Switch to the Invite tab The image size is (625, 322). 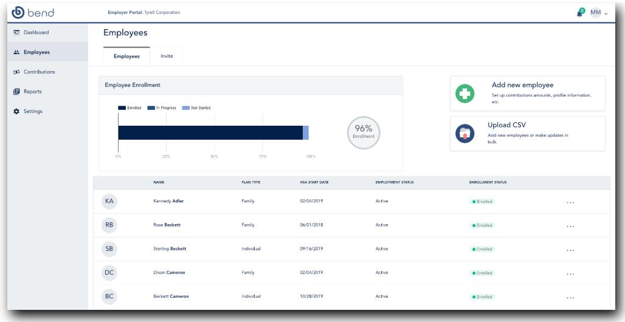click(x=167, y=56)
